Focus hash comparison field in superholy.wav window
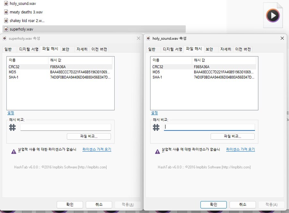This screenshot has height=213, width=289. pos(66,127)
